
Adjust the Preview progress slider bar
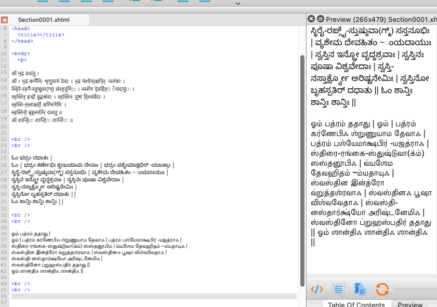point(416,290)
